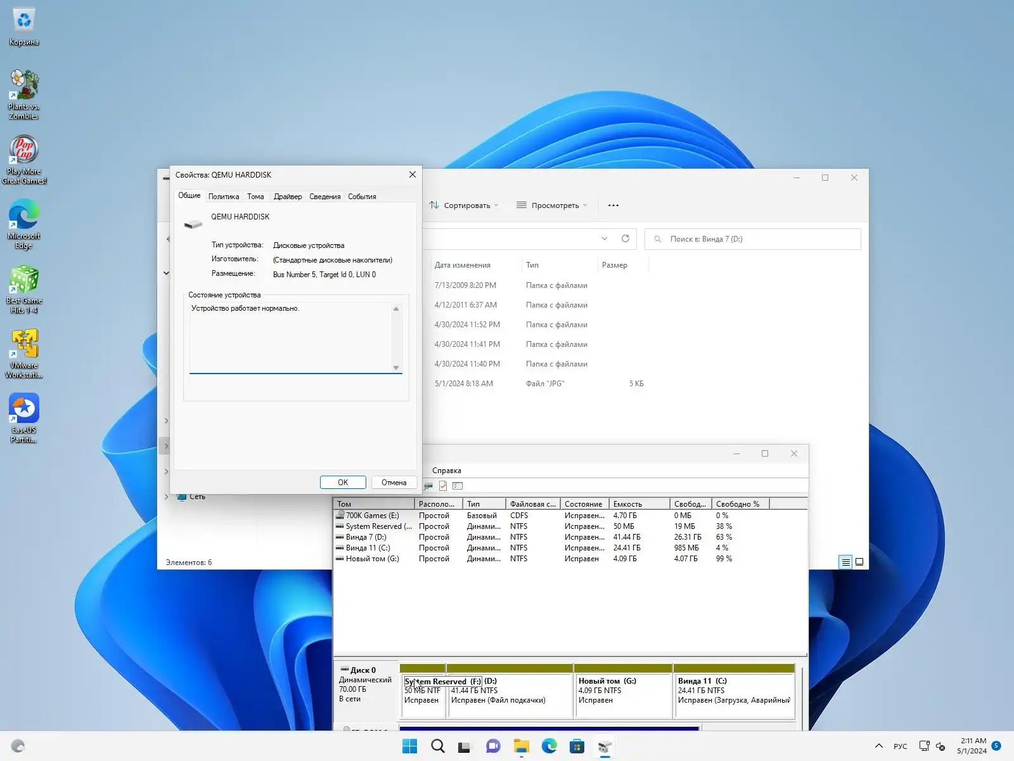Open File Explorer from the taskbar
This screenshot has width=1014, height=761.
(x=522, y=746)
